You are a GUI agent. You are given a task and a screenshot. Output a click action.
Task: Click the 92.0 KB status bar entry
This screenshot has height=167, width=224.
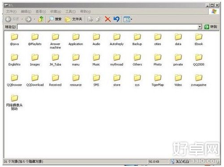point(154,162)
